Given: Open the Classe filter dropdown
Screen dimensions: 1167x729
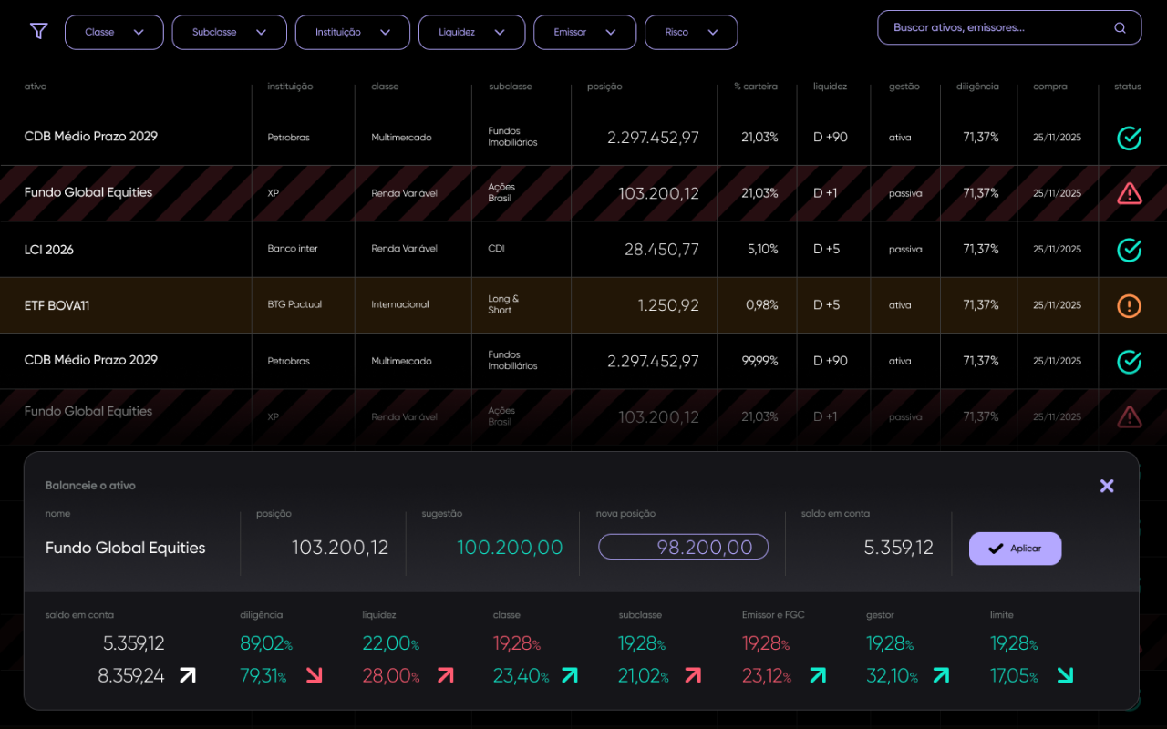Looking at the screenshot, I should pos(114,32).
